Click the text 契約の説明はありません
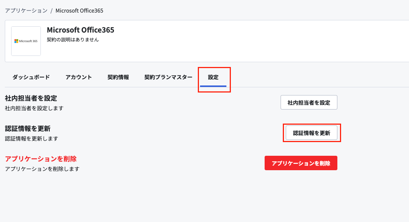The height and width of the screenshot is (222, 409). pos(73,40)
